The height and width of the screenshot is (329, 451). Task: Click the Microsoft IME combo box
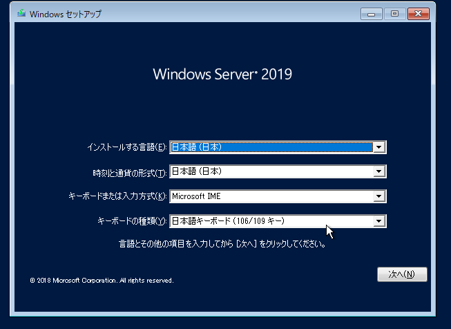(x=278, y=196)
